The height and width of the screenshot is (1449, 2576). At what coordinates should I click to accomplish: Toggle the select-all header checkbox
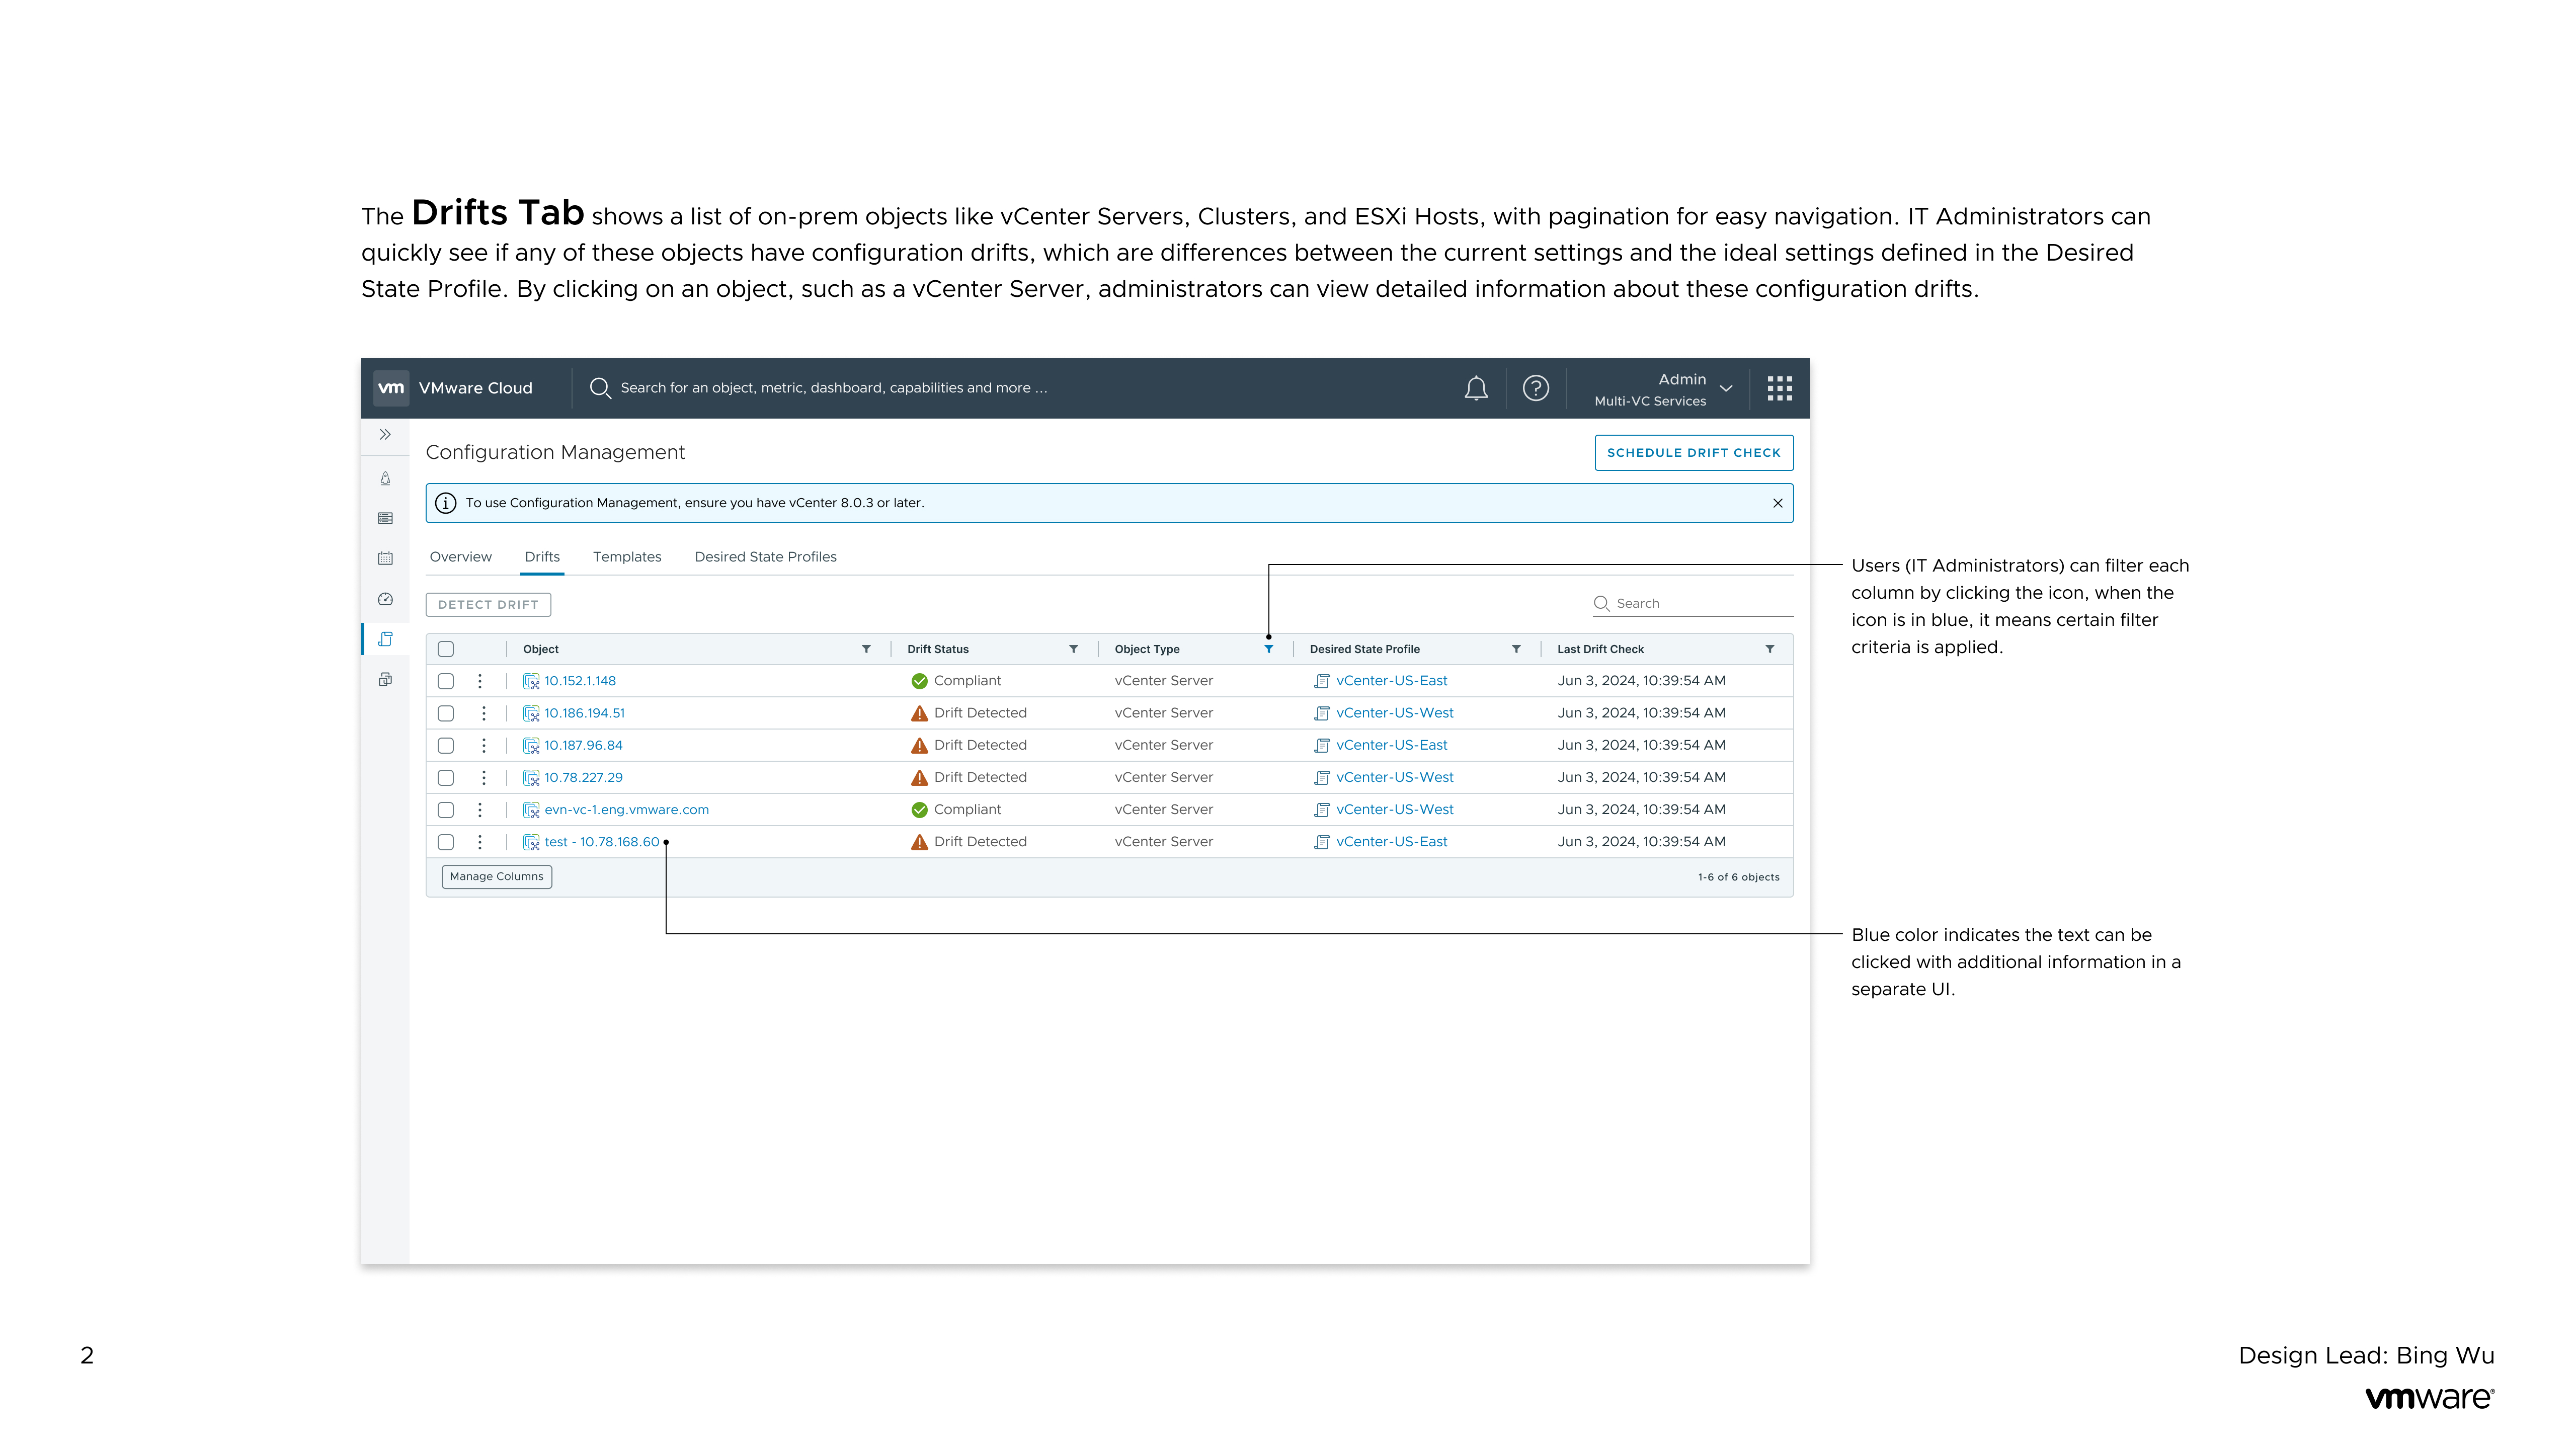[446, 650]
